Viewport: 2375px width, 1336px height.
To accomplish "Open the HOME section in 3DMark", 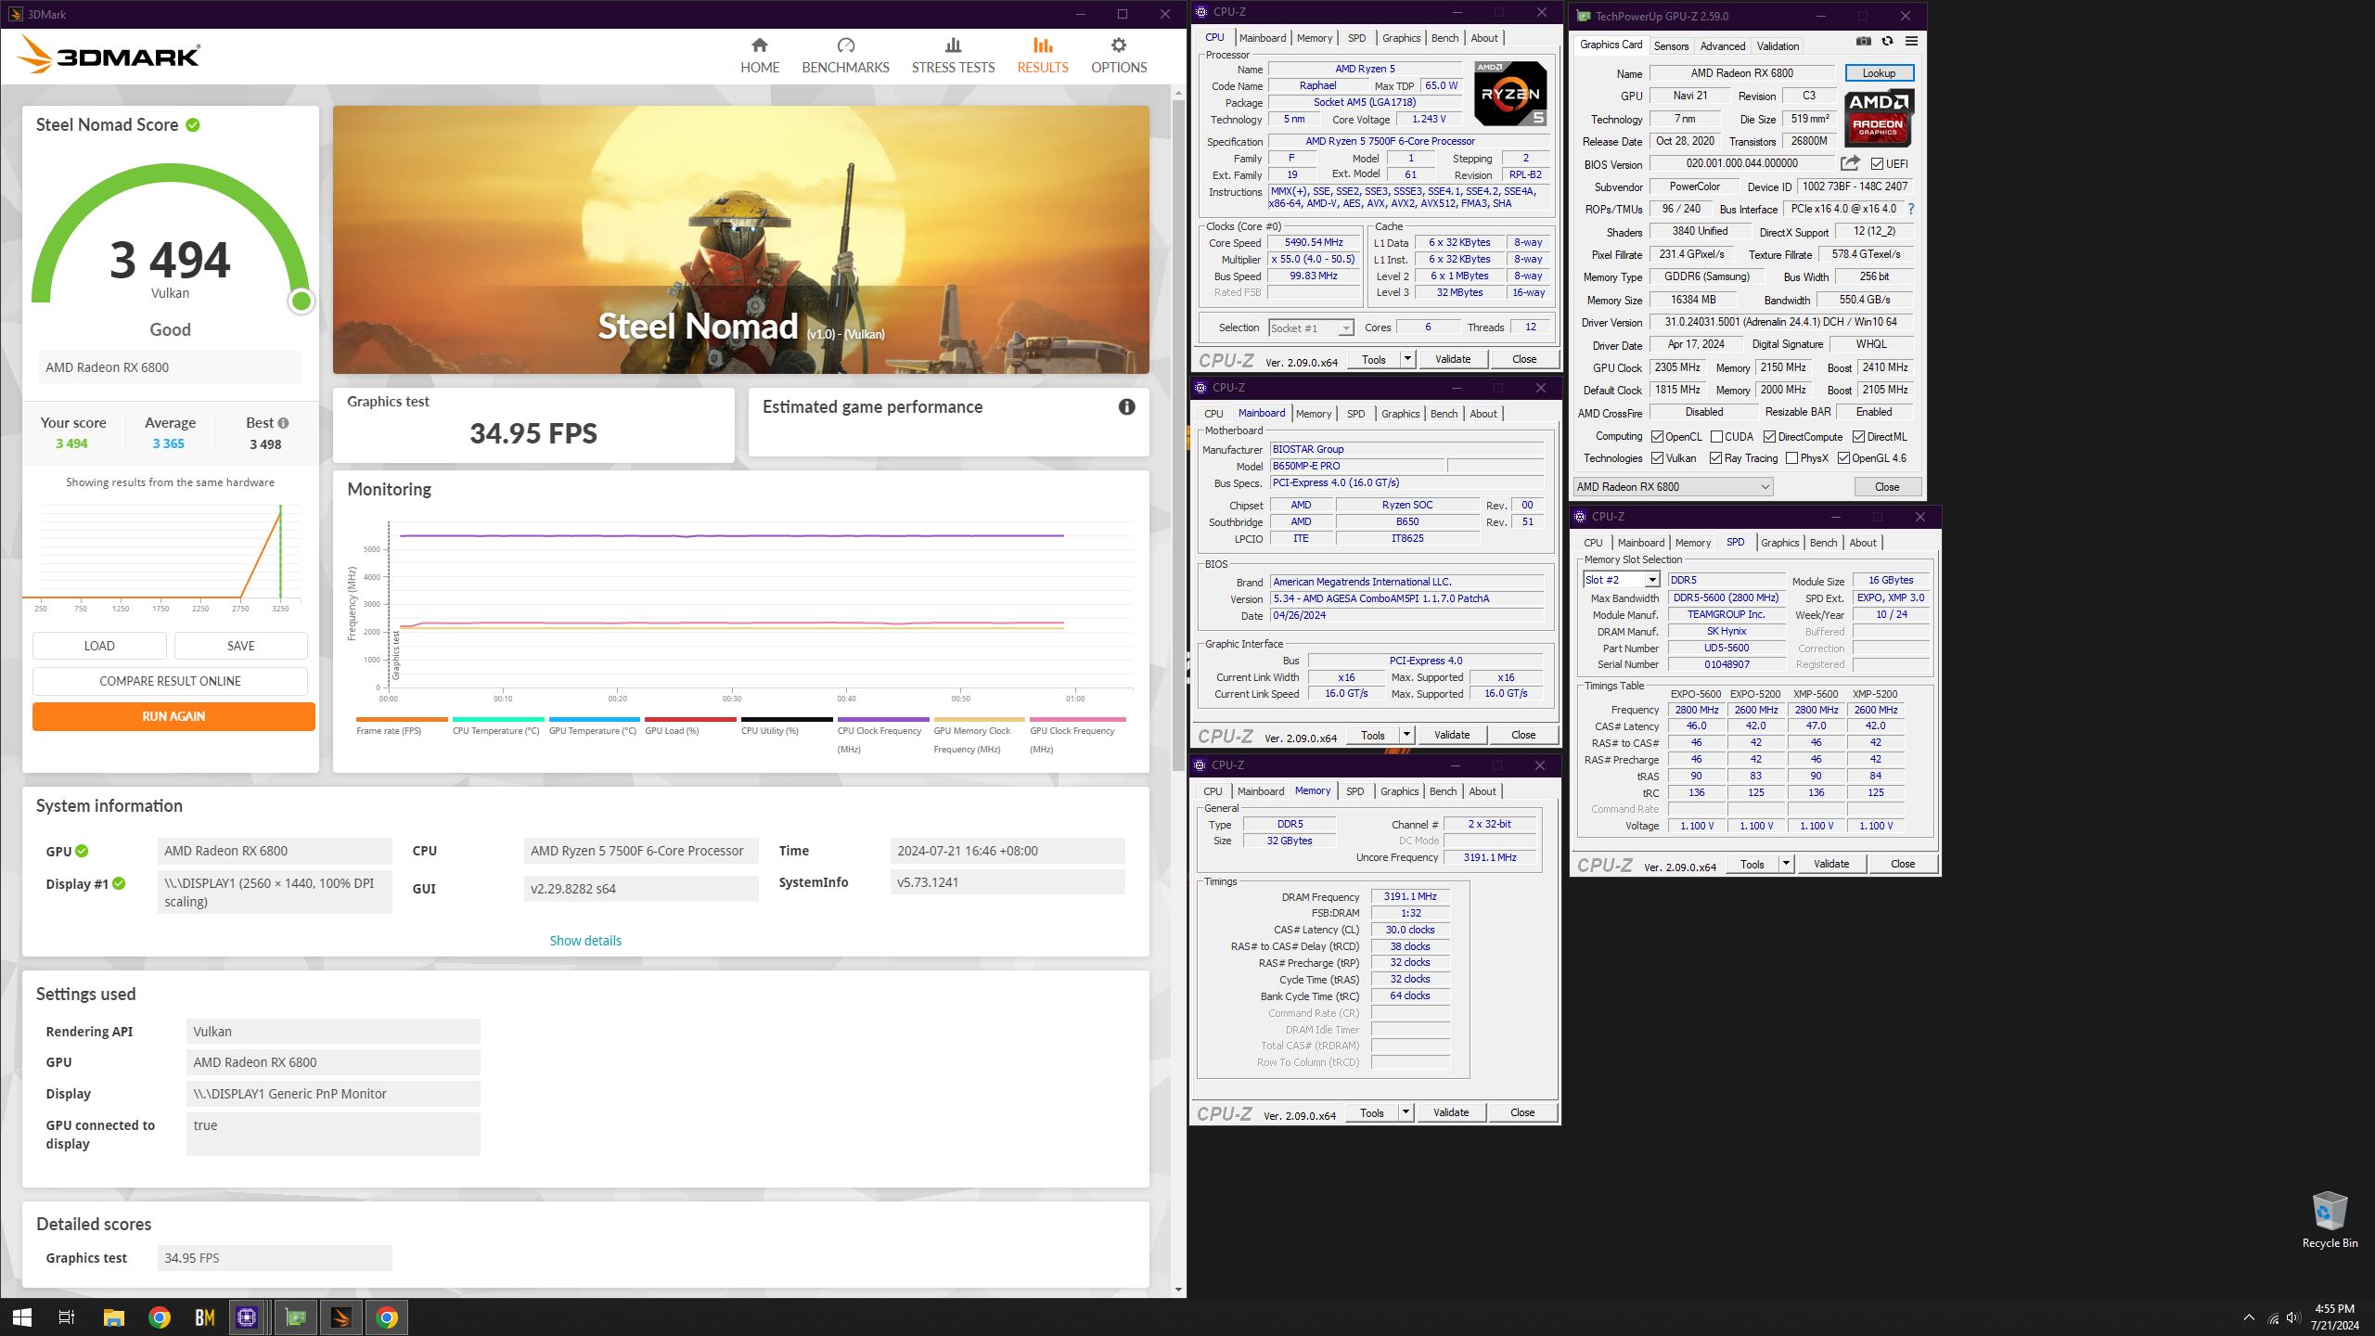I will [x=760, y=56].
